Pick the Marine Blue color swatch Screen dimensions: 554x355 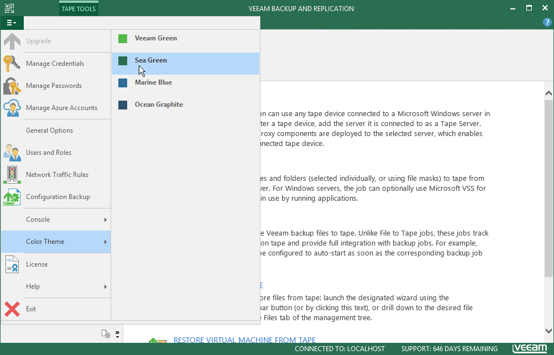click(x=123, y=82)
